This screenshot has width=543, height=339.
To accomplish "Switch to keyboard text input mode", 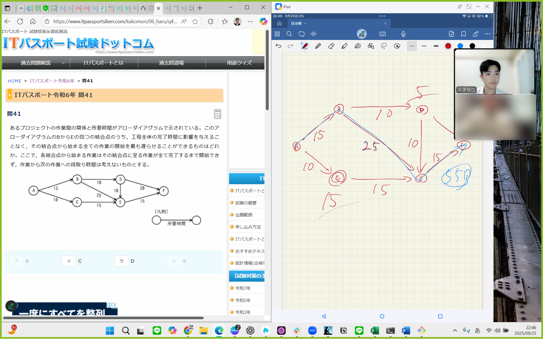I will coord(382,34).
